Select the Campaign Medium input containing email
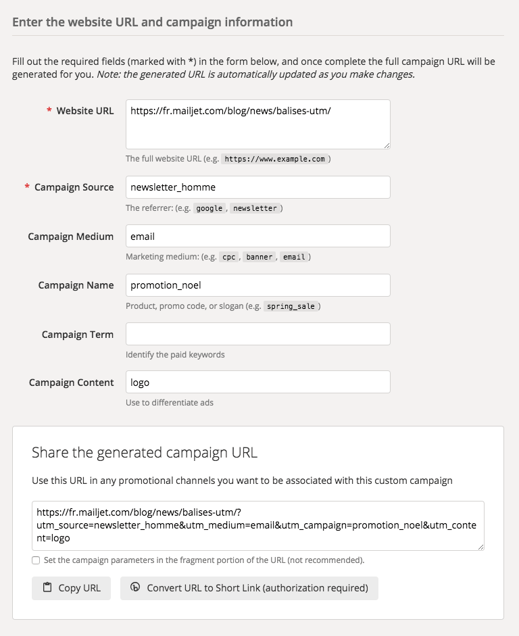519x636 pixels. tap(258, 236)
